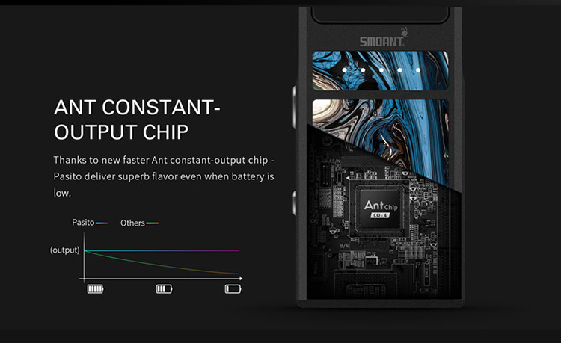
Task: Click the upper side button on the device
Action: (294, 107)
